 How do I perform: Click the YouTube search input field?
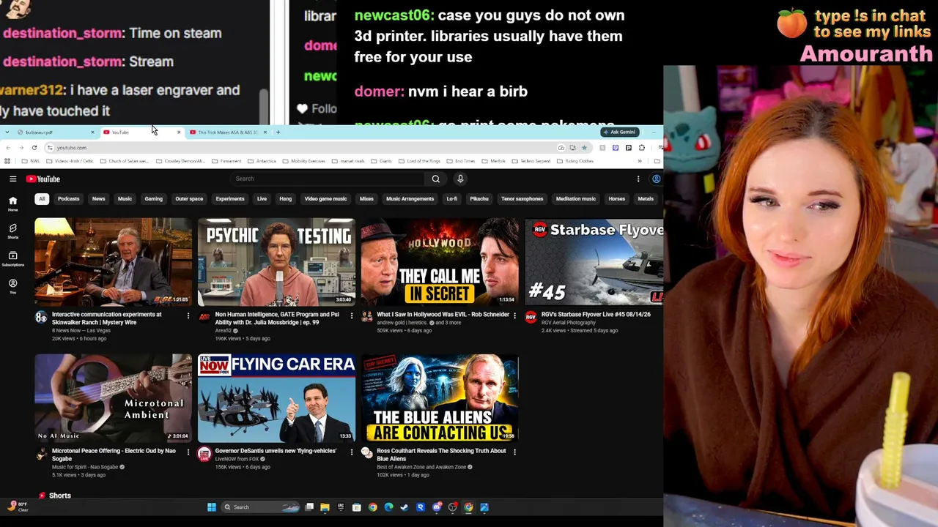click(328, 179)
